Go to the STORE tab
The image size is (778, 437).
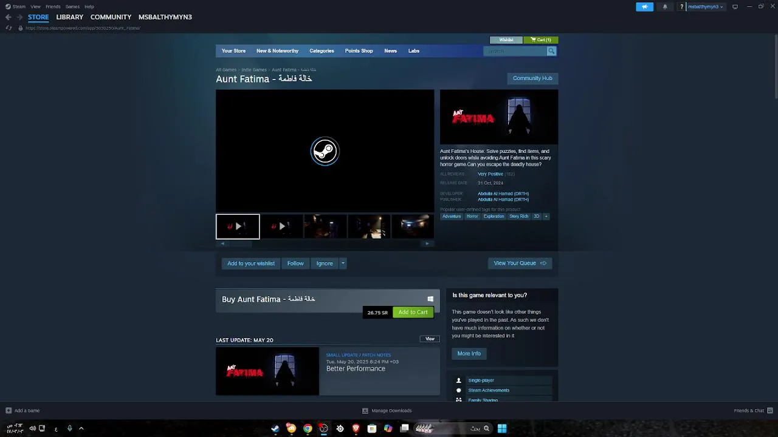[38, 17]
